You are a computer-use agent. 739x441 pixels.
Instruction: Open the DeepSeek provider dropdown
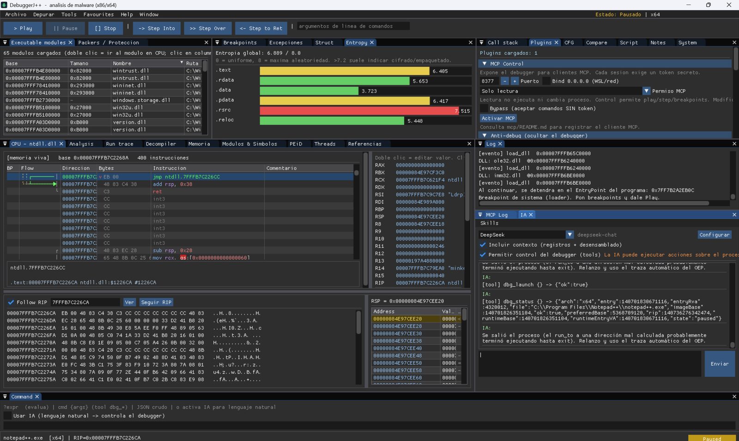[569, 235]
